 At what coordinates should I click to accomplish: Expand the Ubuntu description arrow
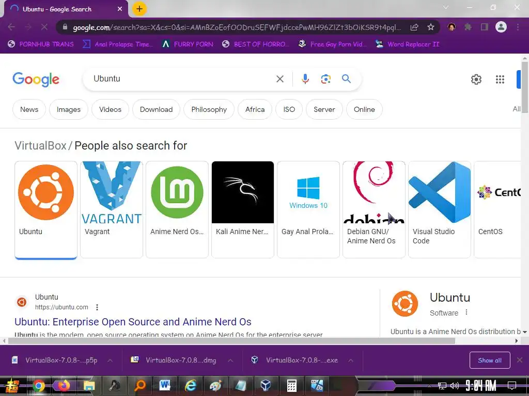click(x=525, y=332)
